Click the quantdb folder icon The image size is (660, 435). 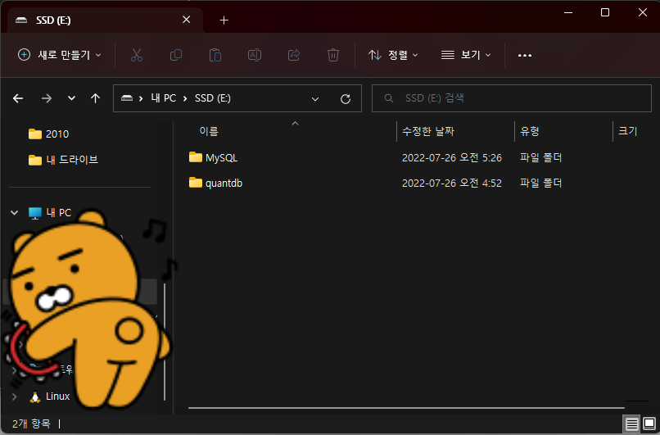[196, 183]
